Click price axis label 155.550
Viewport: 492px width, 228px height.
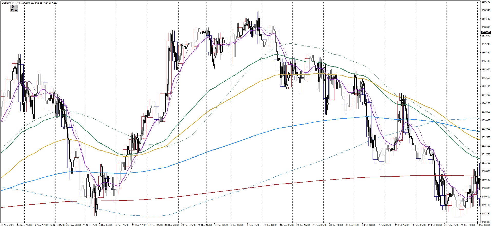click(x=486, y=78)
